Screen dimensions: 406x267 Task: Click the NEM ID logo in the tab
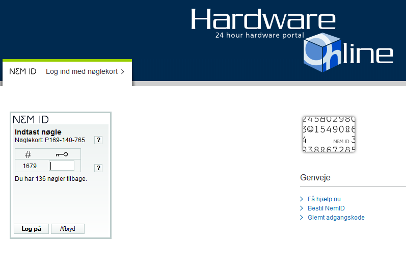[23, 71]
